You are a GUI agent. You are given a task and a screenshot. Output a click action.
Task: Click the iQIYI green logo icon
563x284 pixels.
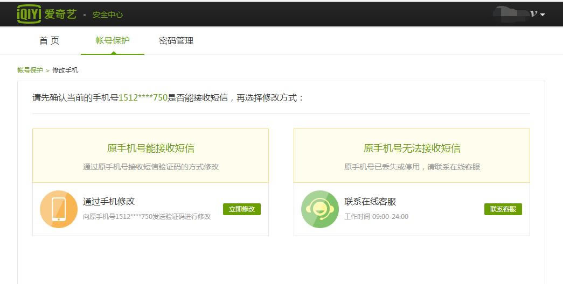(x=29, y=14)
